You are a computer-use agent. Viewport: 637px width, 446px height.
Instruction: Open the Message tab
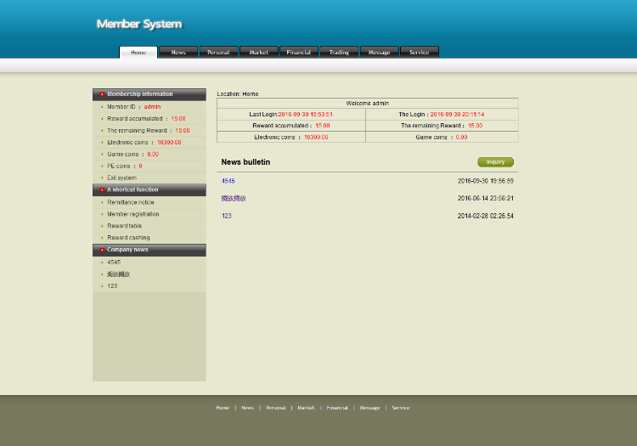(x=380, y=53)
